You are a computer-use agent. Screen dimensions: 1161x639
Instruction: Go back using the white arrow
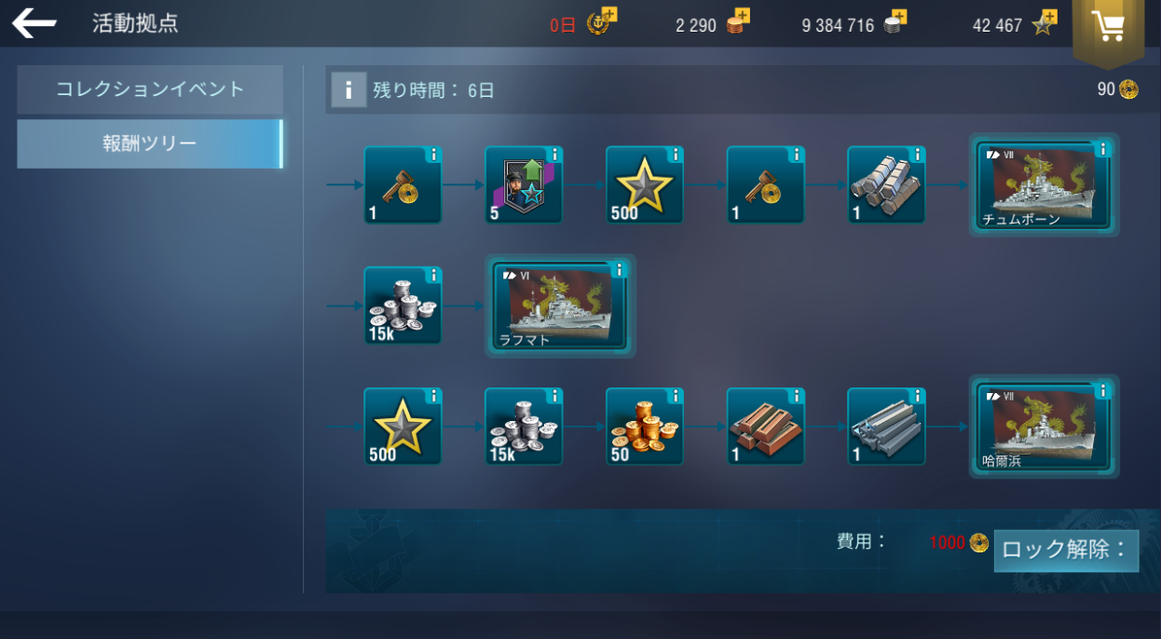[34, 23]
